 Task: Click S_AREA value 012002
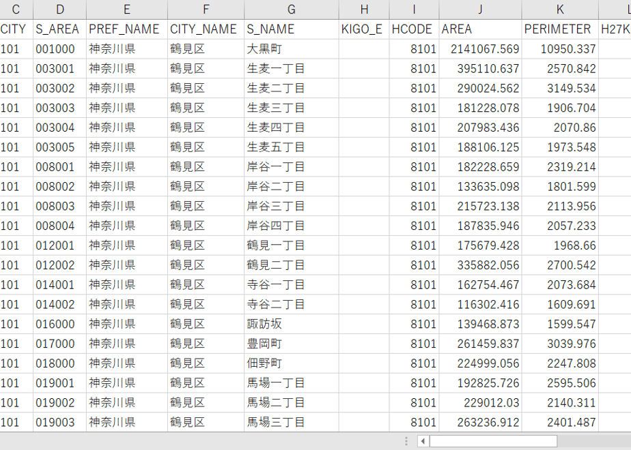[x=59, y=266]
